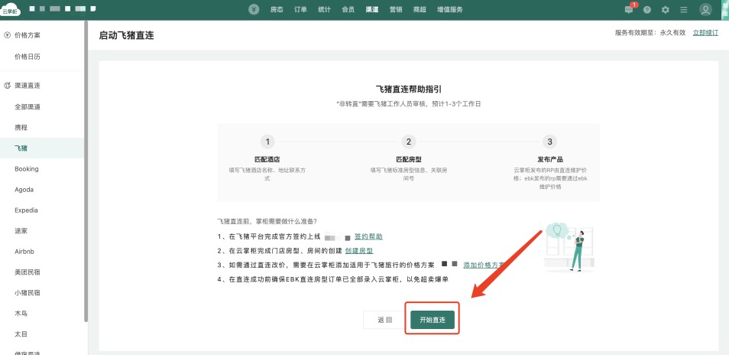Open the 订单 menu

tap(300, 10)
